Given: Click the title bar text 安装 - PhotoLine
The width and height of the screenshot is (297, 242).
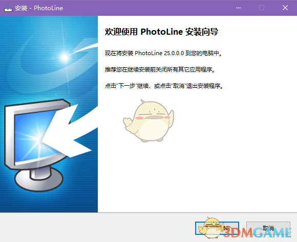Looking at the screenshot, I should pos(39,8).
